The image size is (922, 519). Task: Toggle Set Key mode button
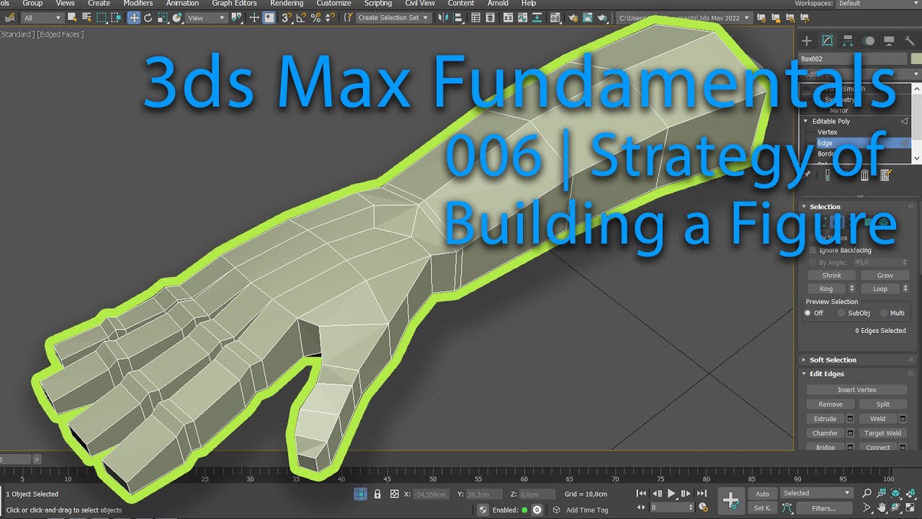coord(762,508)
